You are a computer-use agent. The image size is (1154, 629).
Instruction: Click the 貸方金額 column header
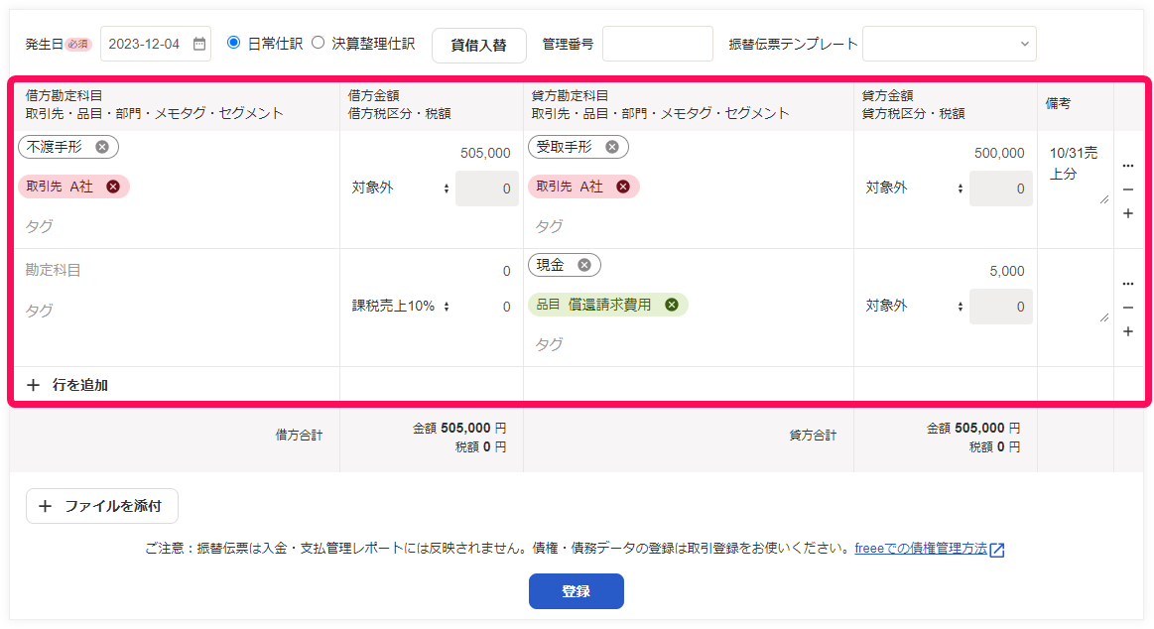tap(888, 95)
